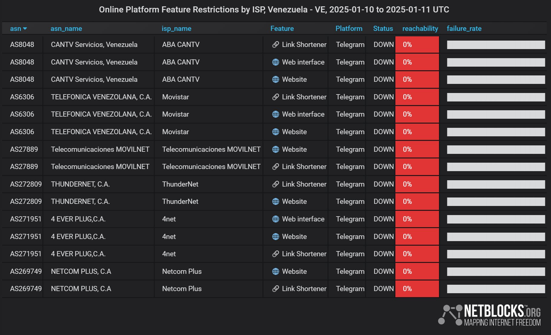551x335 pixels.
Task: Select AS269749 cell in Website row
Action: pyautogui.click(x=26, y=271)
